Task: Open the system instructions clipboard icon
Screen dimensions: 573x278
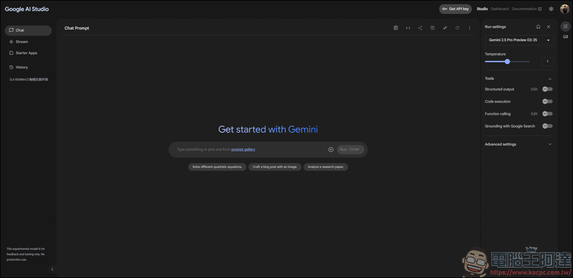Action: pos(395,28)
